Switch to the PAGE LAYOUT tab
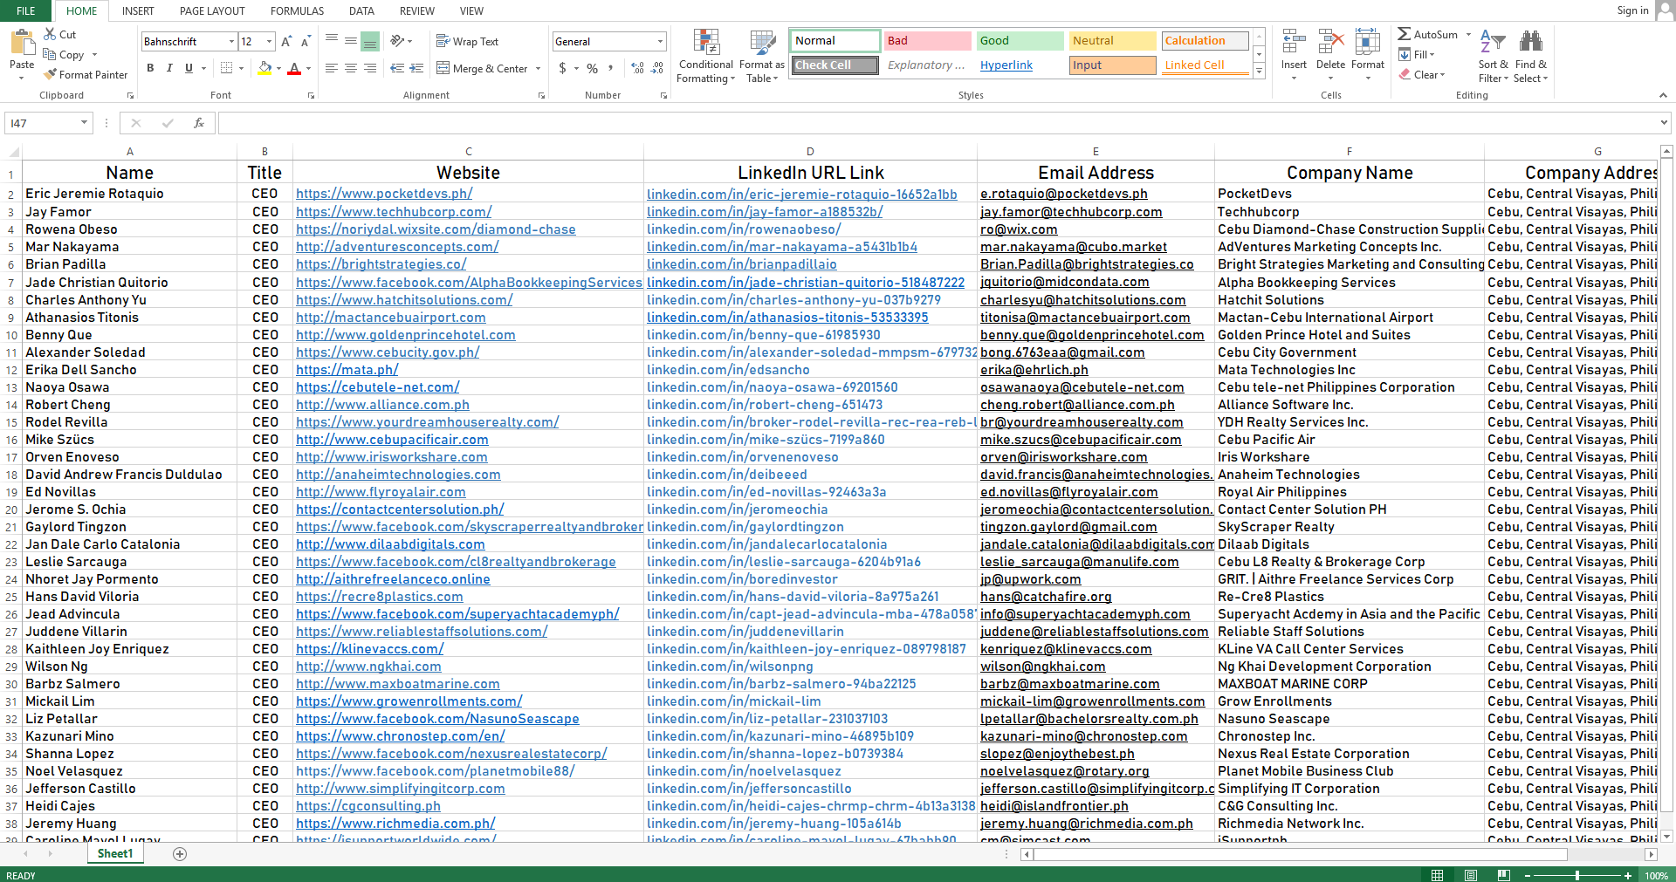The width and height of the screenshot is (1676, 882). (212, 10)
